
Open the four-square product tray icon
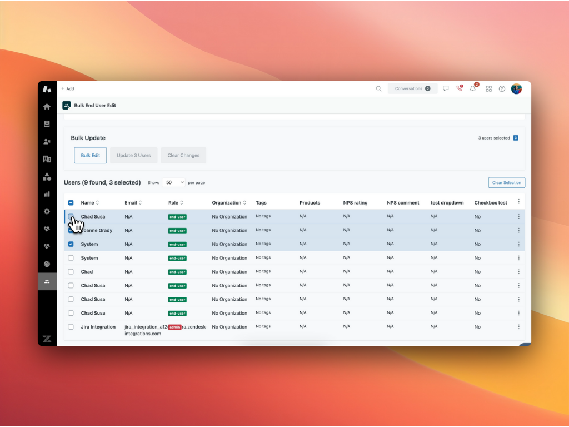tap(488, 89)
